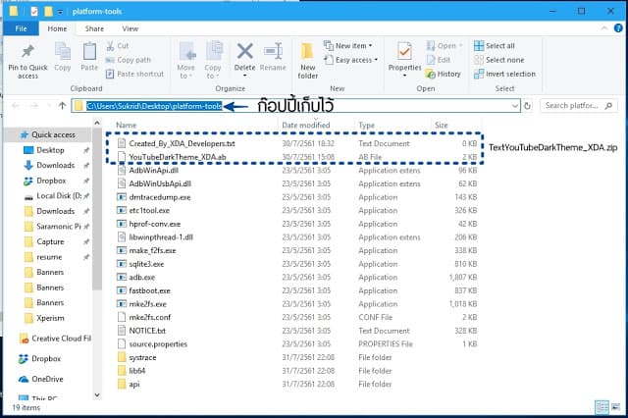The width and height of the screenshot is (628, 418).
Task: Collapse the ribbon with the chevron
Action: pyautogui.click(x=604, y=28)
